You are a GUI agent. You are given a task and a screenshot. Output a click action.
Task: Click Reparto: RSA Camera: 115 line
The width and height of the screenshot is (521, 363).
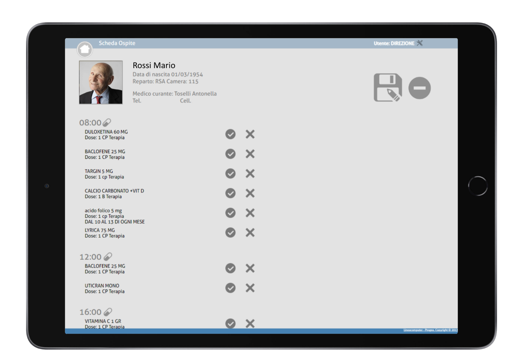[165, 82]
